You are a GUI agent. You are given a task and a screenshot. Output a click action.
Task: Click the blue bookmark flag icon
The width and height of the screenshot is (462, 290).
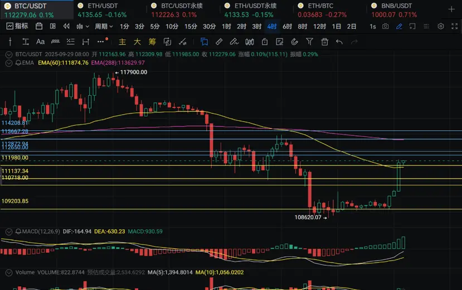[x=204, y=42]
